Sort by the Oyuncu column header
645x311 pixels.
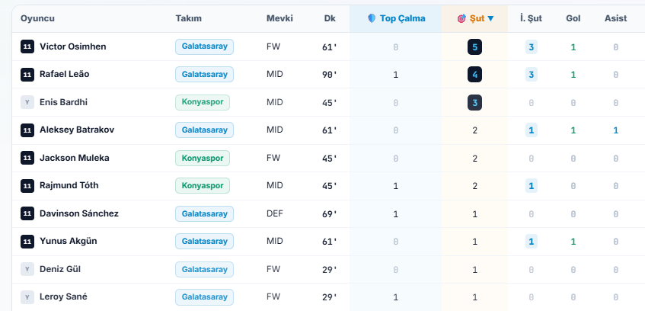(38, 18)
